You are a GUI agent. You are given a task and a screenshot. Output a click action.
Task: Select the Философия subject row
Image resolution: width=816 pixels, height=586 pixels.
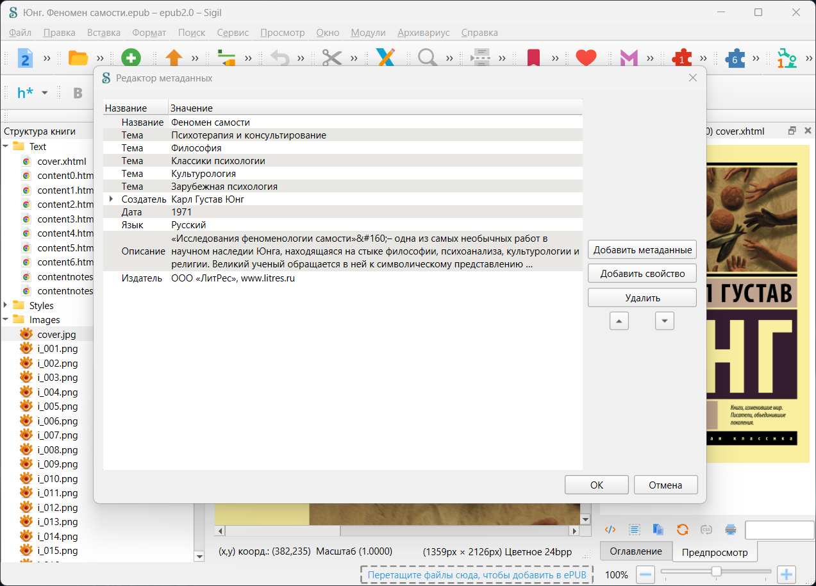(x=343, y=148)
